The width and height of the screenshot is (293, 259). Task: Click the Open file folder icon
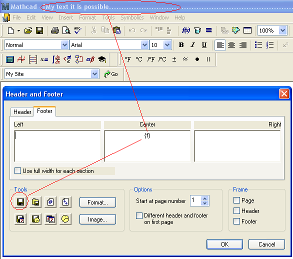tap(28, 30)
